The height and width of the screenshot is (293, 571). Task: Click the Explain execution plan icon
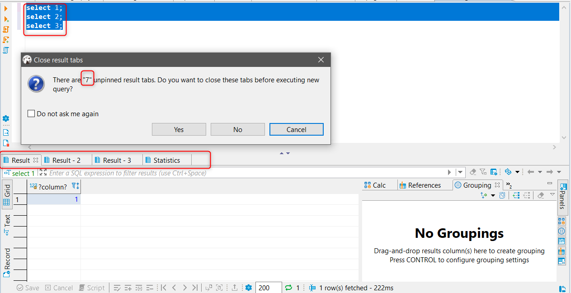[6, 50]
